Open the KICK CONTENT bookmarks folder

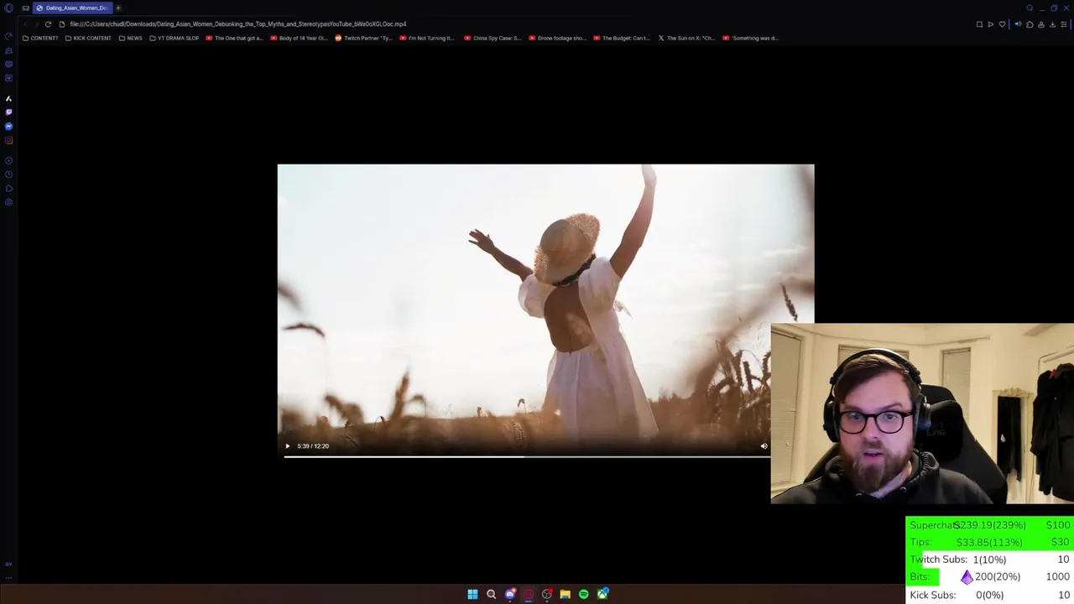coord(88,38)
